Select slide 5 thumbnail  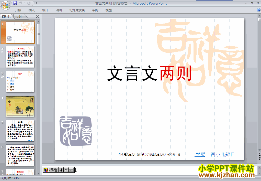(20, 131)
